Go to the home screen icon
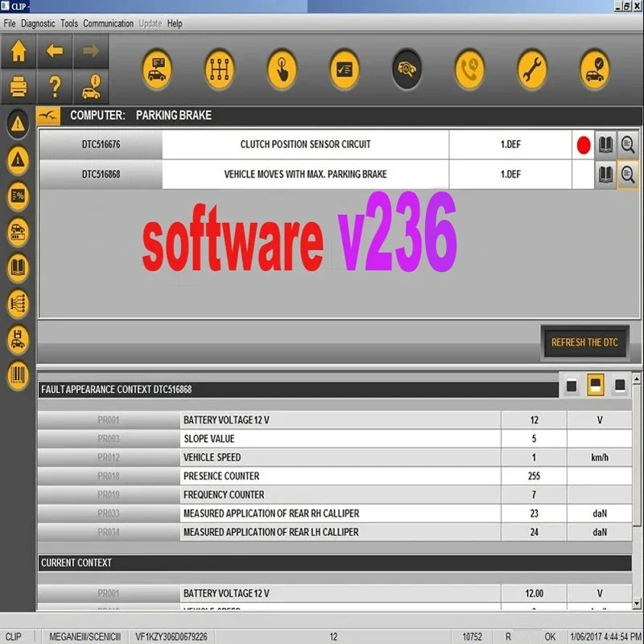This screenshot has height=644, width=644. click(19, 51)
